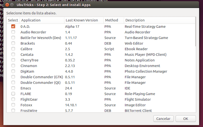Check the DigiKam checkbox
The height and width of the screenshot is (127, 203).
[x=13, y=71]
